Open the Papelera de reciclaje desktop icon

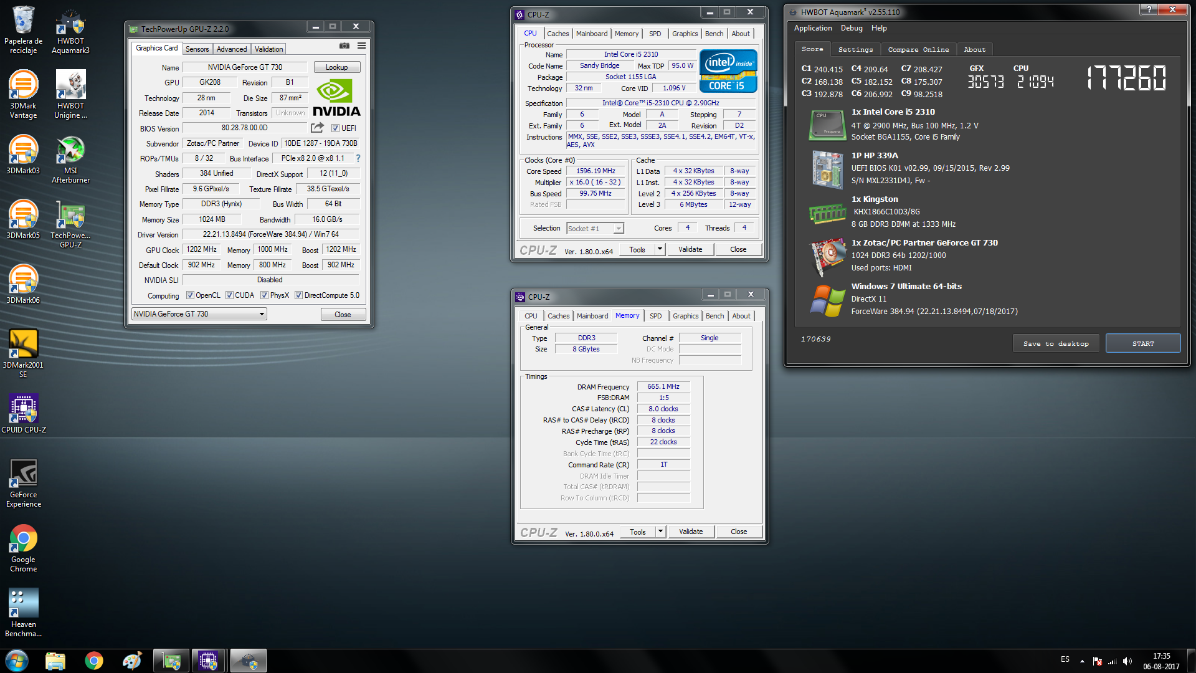[x=24, y=29]
